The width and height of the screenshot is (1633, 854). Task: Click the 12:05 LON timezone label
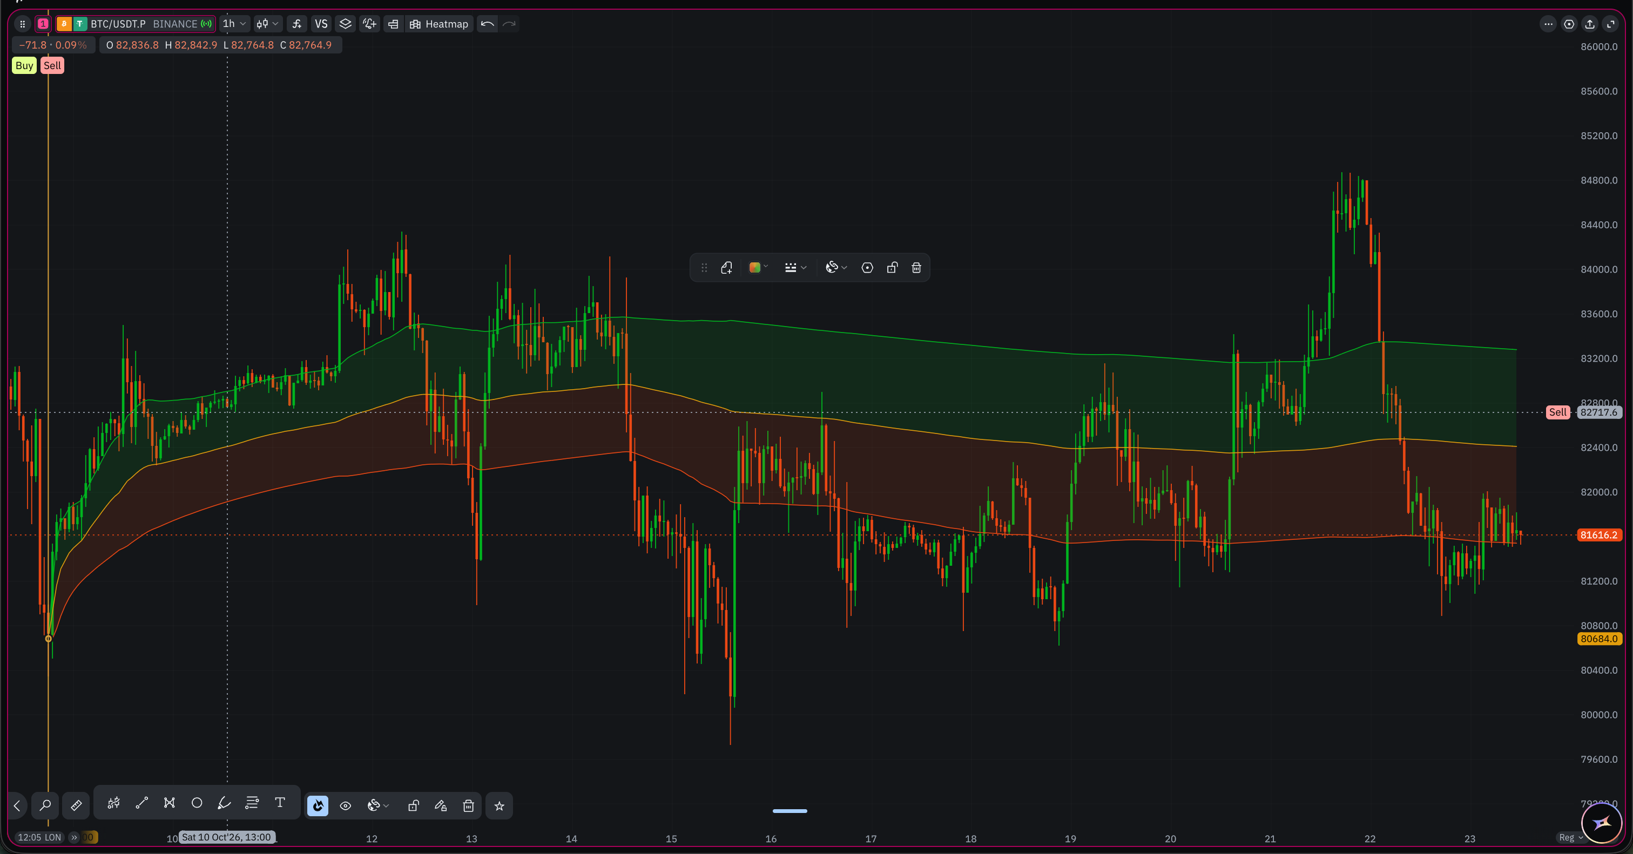point(39,837)
